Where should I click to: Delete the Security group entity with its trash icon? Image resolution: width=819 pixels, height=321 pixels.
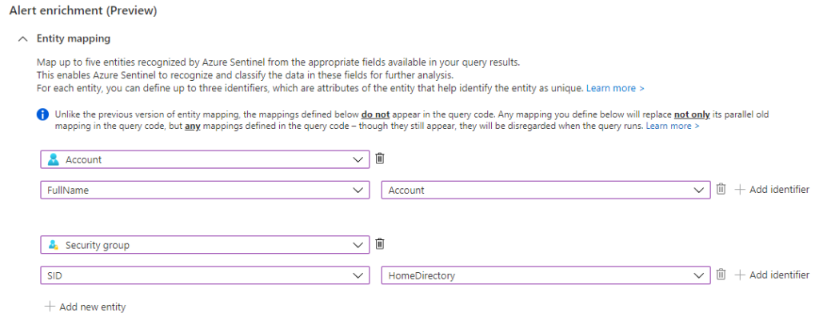coord(380,243)
